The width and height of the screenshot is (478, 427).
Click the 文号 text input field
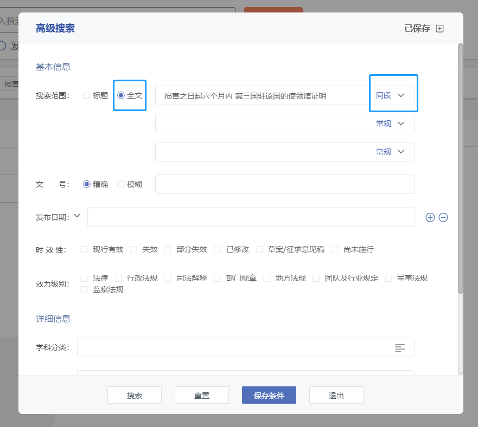pyautogui.click(x=284, y=184)
